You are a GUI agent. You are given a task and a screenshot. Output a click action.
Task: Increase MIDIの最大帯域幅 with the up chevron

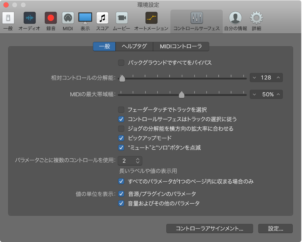pyautogui.click(x=279, y=94)
